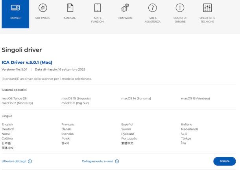
Task: Open the ICA Driver v.5.0.1 (Mac) title link
Action: click(x=27, y=62)
